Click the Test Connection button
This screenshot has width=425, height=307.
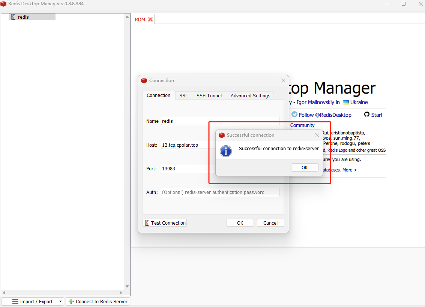point(165,223)
